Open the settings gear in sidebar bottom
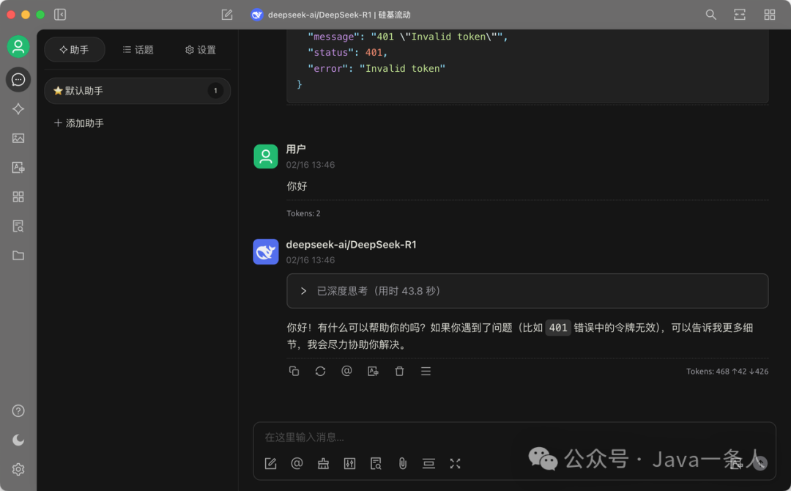This screenshot has height=491, width=791. pos(18,469)
